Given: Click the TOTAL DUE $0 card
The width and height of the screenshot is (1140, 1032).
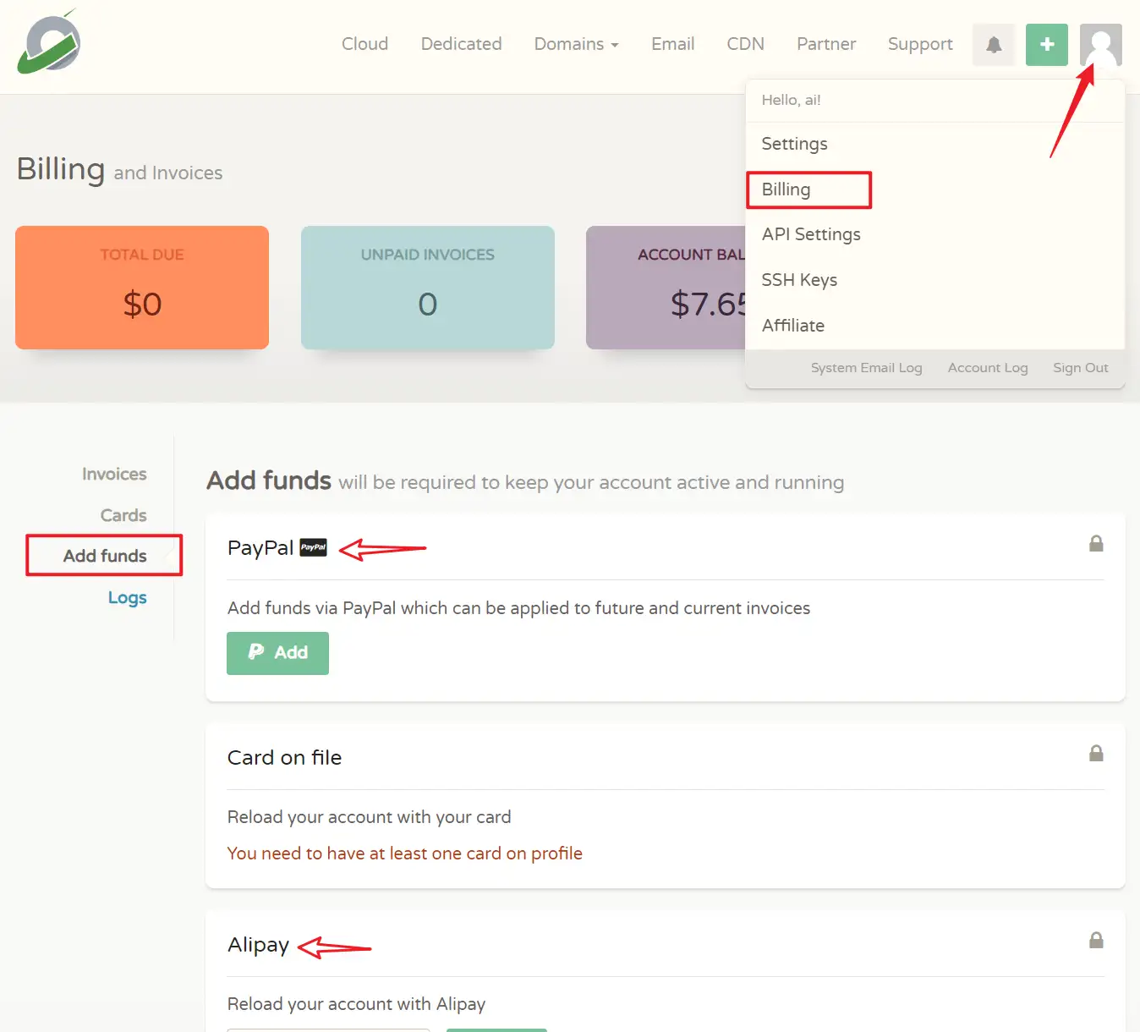Looking at the screenshot, I should pyautogui.click(x=142, y=288).
